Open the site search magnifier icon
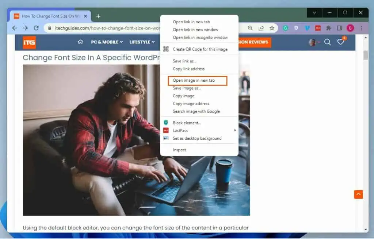Viewport: 374px width, 239px height. 328,42
